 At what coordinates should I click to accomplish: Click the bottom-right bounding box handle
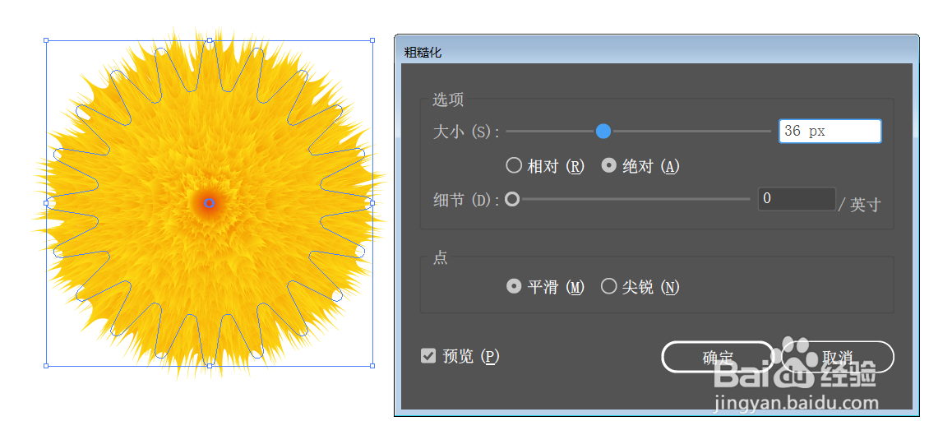372,366
